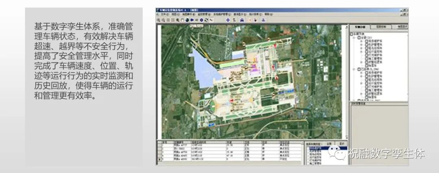Click the refresh arrows toolbar icon
This screenshot has width=439, height=173.
click(207, 19)
